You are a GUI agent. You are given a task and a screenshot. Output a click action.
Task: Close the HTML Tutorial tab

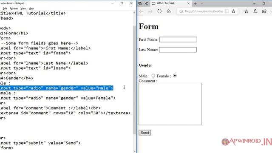188,3
